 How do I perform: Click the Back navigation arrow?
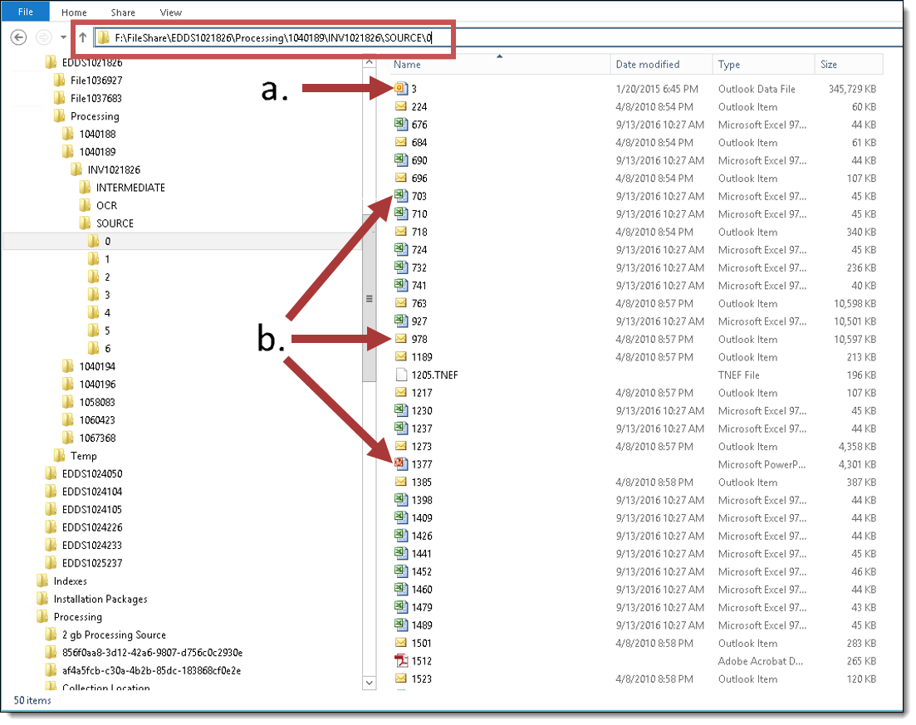(19, 37)
